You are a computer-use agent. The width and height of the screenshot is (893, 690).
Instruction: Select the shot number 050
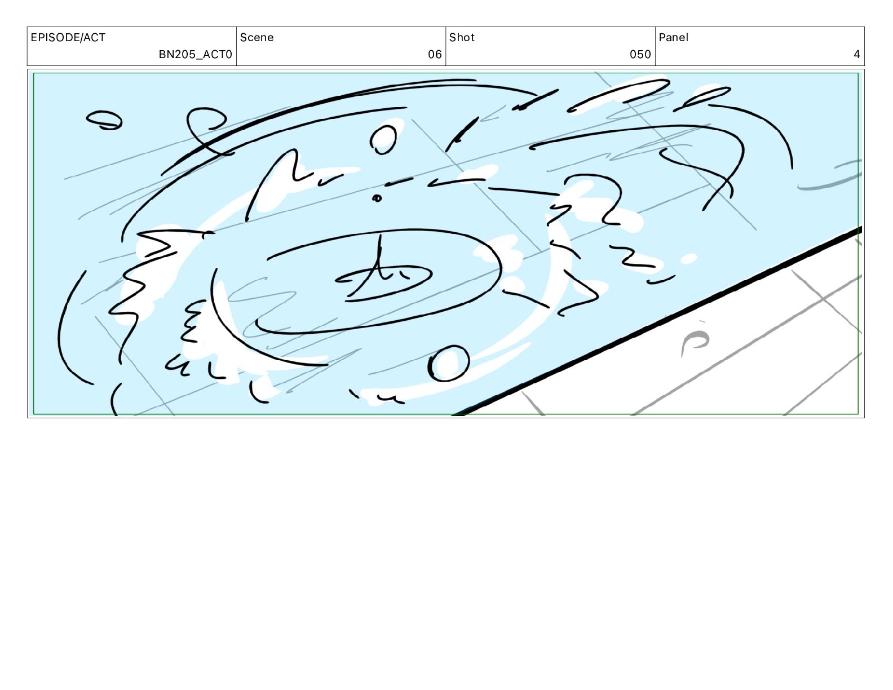(640, 55)
